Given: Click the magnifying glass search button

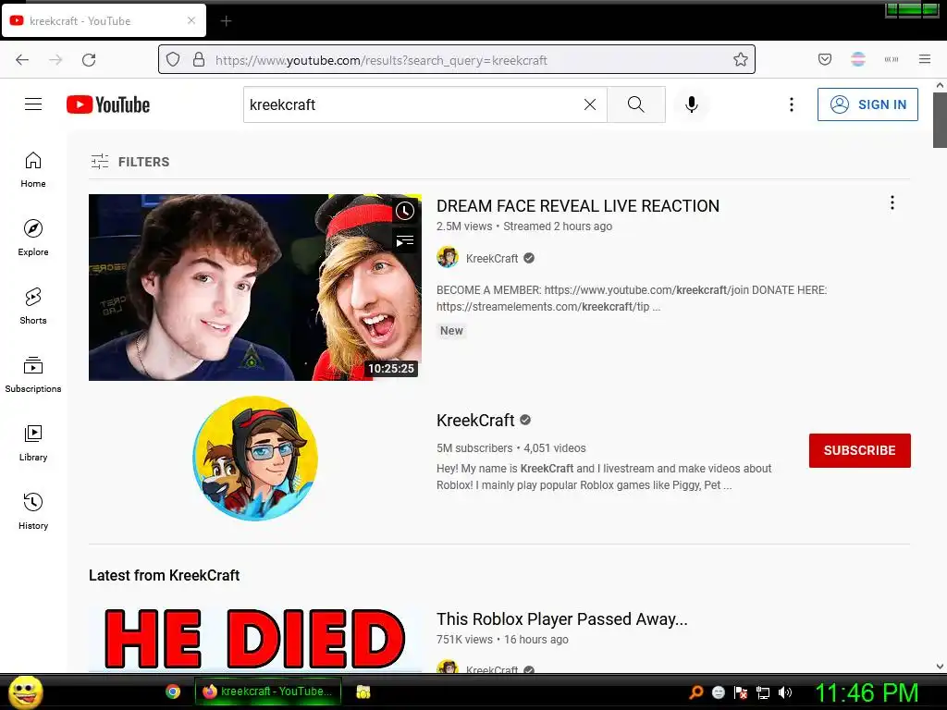Looking at the screenshot, I should click(636, 104).
